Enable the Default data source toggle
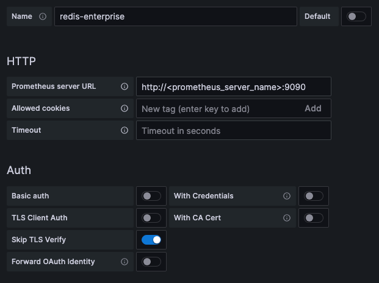 tap(356, 16)
